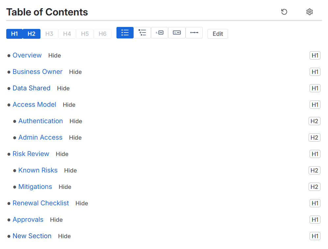Click the H2 badge beside Mitigations

(315, 187)
